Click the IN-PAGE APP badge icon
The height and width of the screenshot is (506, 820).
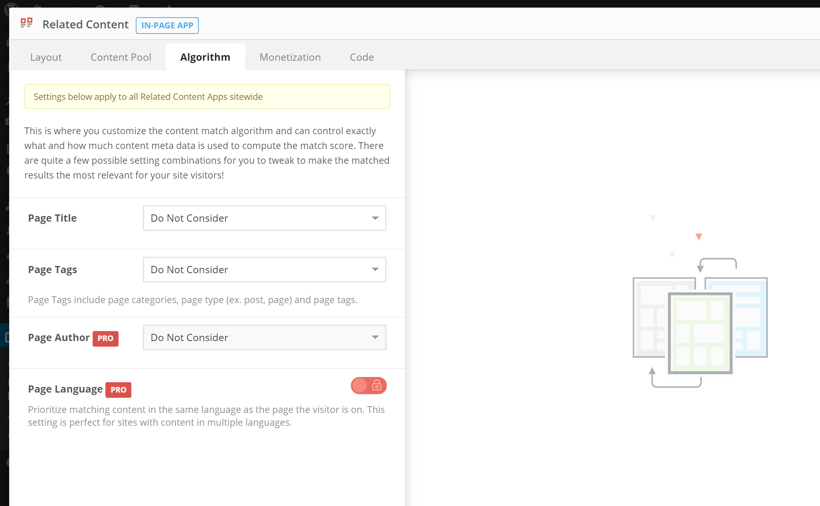pyautogui.click(x=167, y=25)
